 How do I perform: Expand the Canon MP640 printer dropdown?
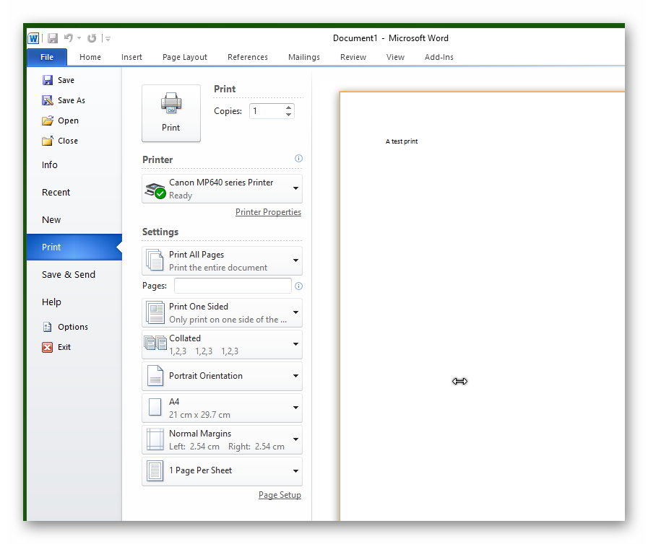click(222, 188)
